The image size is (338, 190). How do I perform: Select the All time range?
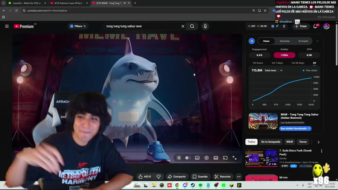pyautogui.click(x=314, y=63)
